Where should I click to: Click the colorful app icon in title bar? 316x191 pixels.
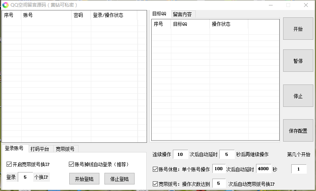pyautogui.click(x=5, y=5)
